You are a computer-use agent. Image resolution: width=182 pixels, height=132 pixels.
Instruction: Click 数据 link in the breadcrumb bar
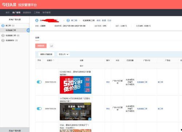104,20
